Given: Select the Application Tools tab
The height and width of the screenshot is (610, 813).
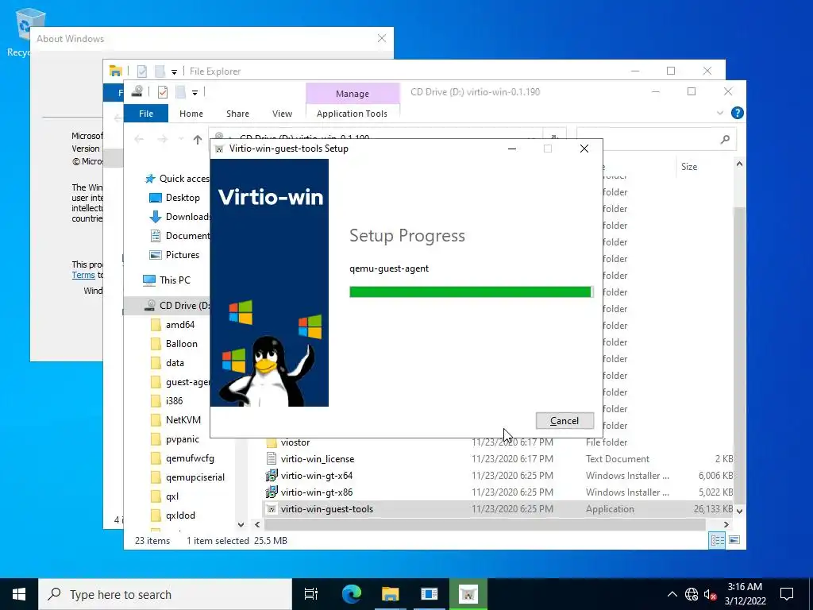Looking at the screenshot, I should click(x=352, y=113).
